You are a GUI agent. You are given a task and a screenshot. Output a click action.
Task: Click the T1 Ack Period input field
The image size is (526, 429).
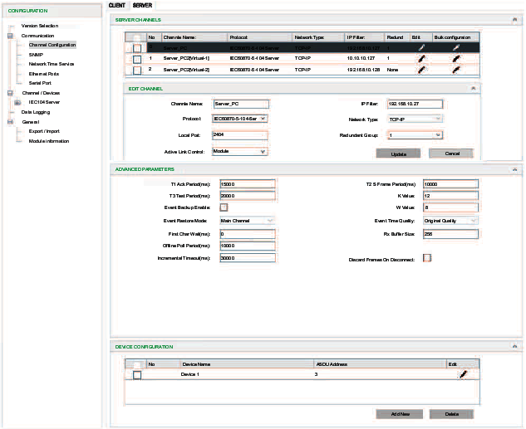[x=246, y=184]
